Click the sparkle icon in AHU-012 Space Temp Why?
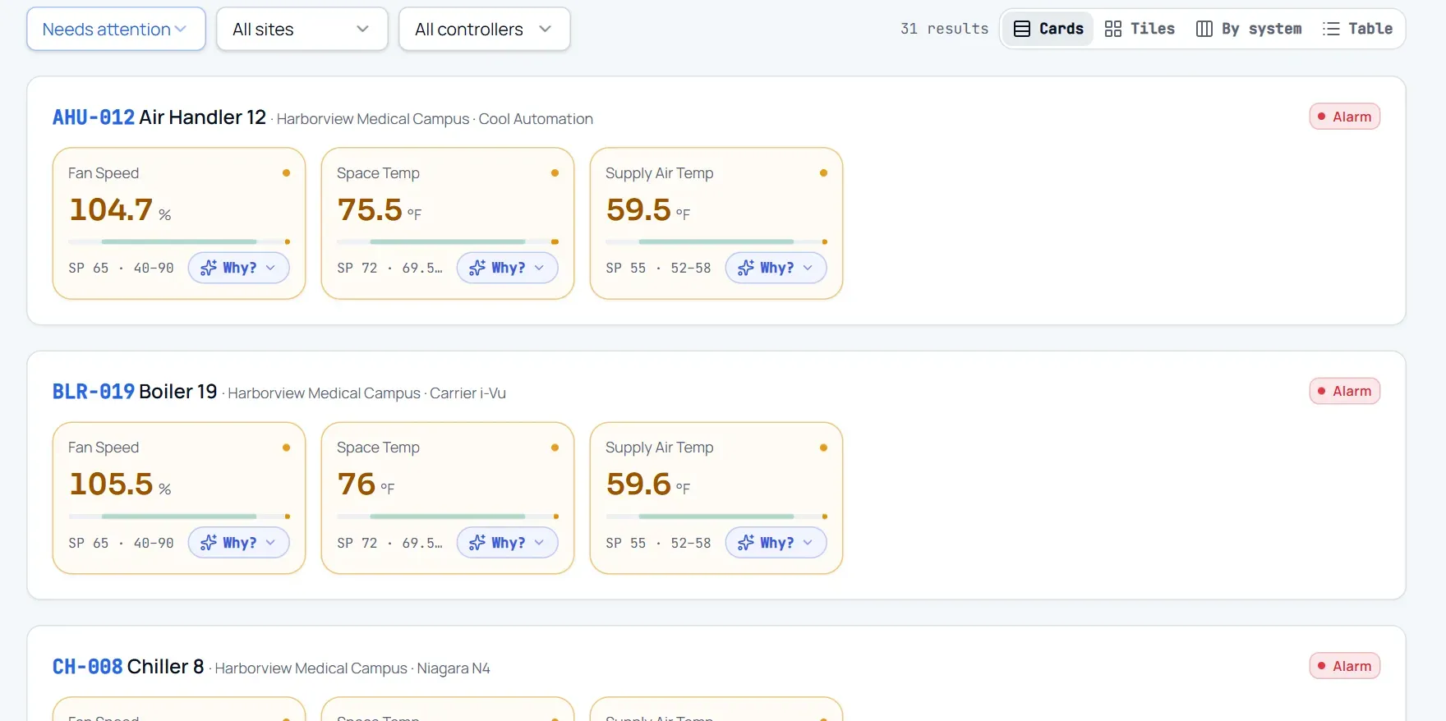Viewport: 1446px width, 721px height. [477, 268]
